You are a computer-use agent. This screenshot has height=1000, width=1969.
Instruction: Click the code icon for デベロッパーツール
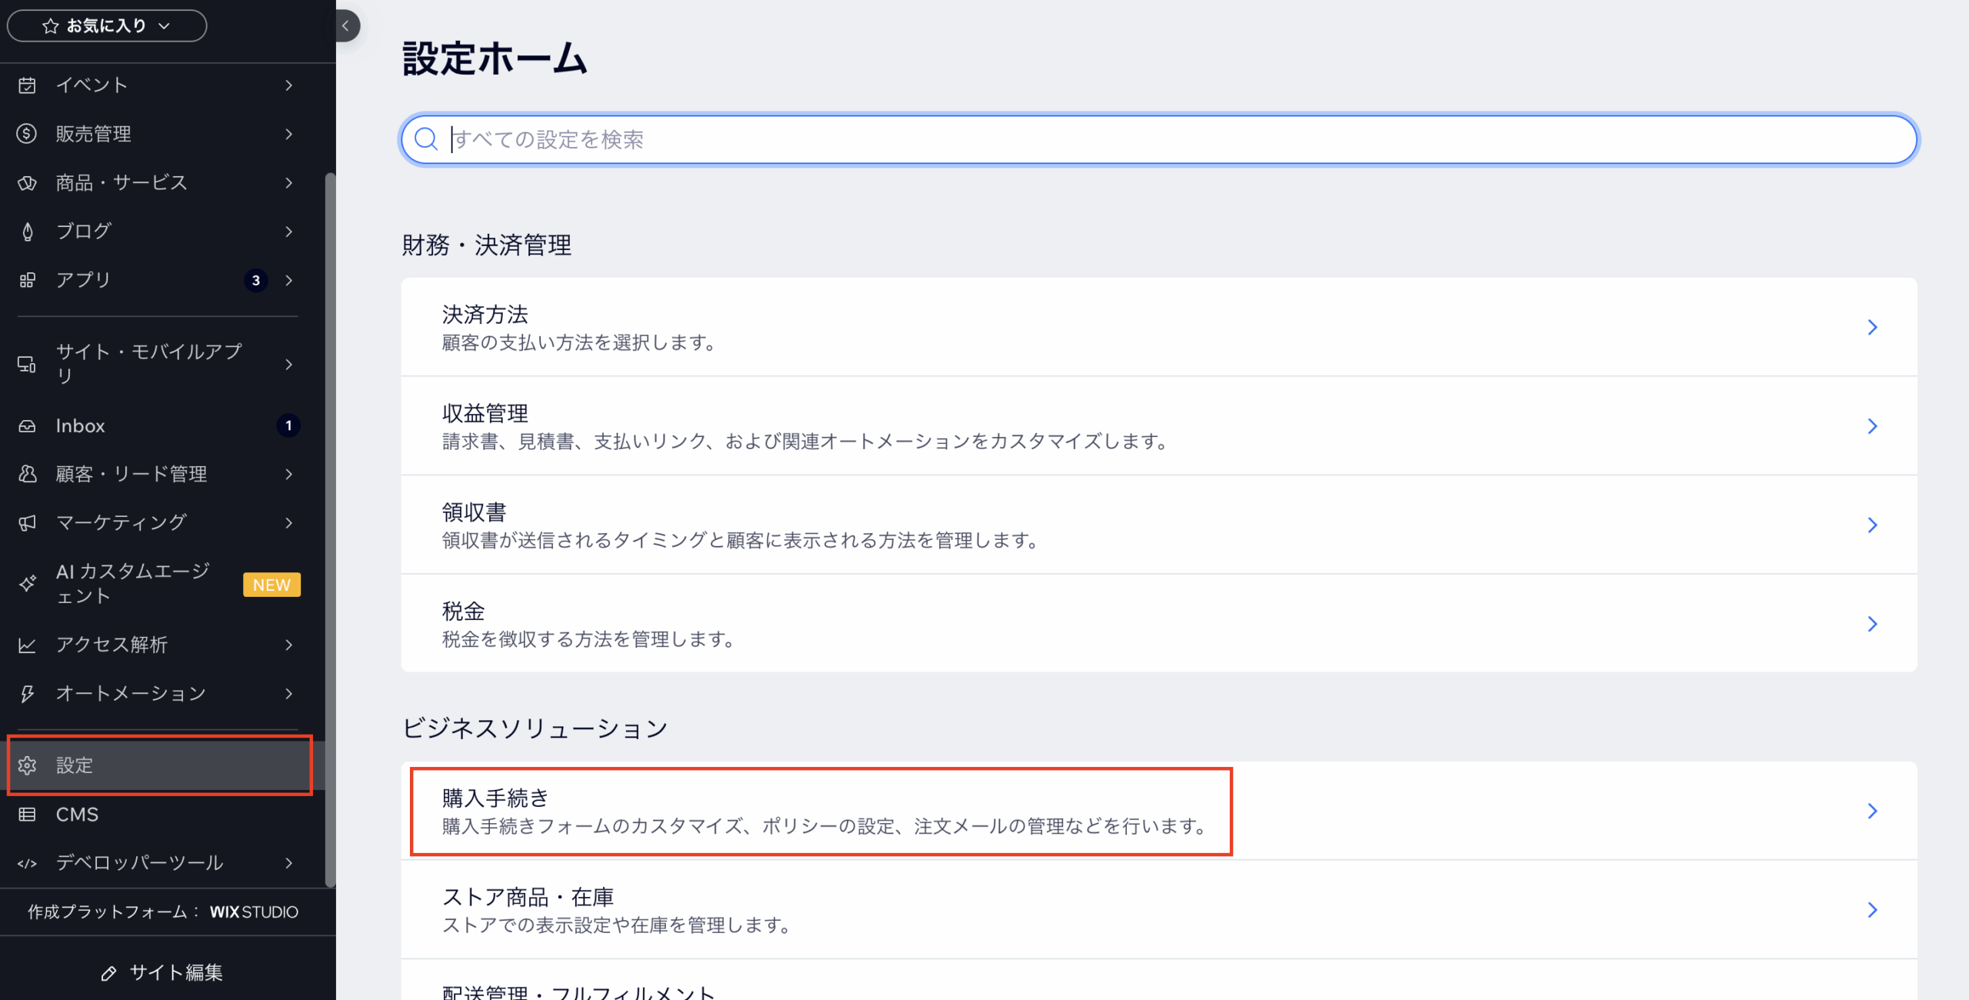click(27, 863)
